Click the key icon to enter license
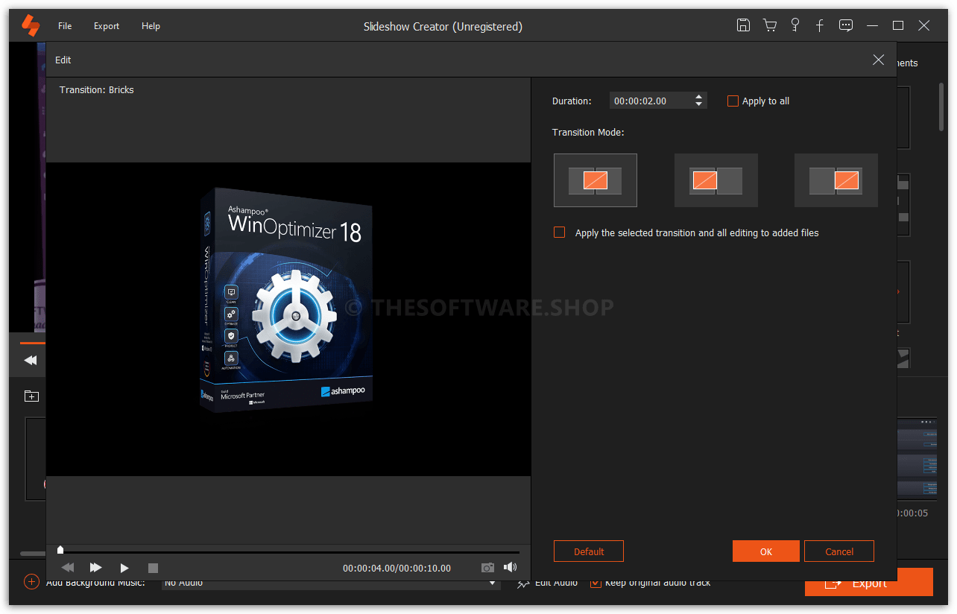This screenshot has width=957, height=614. 795,25
